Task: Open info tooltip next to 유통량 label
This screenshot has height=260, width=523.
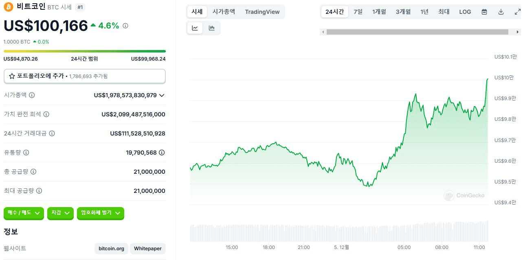Action: click(x=26, y=153)
